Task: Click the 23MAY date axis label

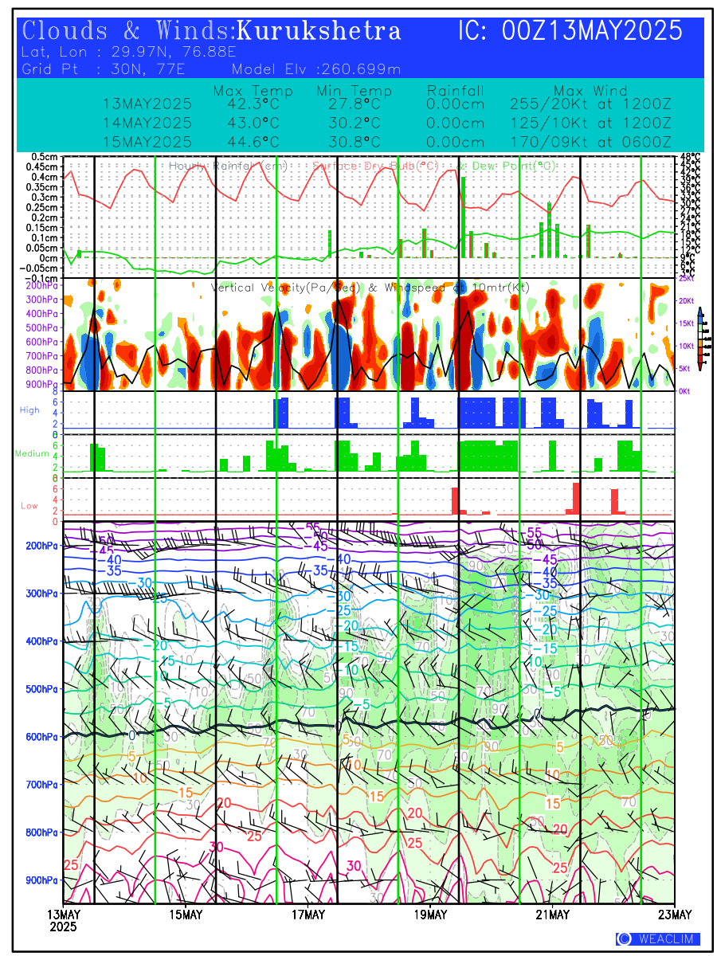Action: [x=674, y=914]
